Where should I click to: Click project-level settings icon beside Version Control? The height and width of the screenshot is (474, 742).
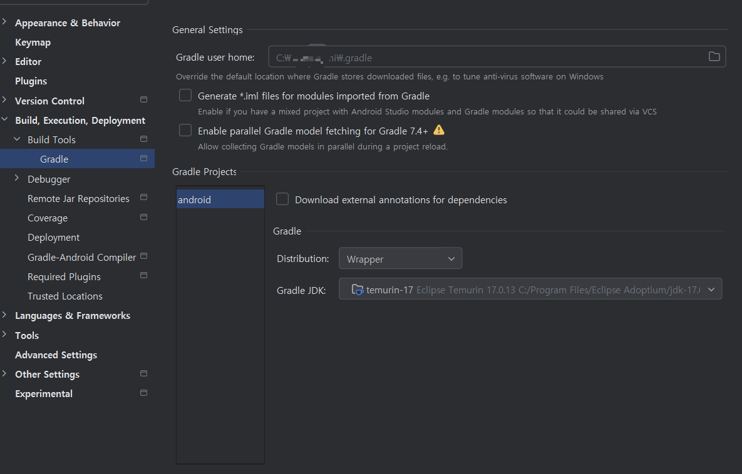coord(144,99)
